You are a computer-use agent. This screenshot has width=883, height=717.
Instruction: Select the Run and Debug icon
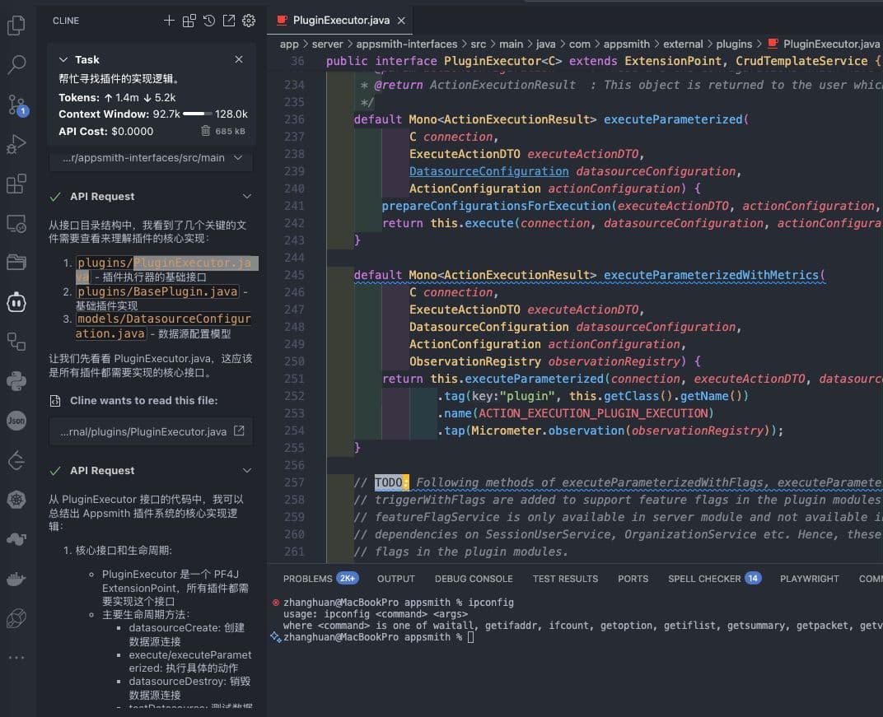pos(16,143)
